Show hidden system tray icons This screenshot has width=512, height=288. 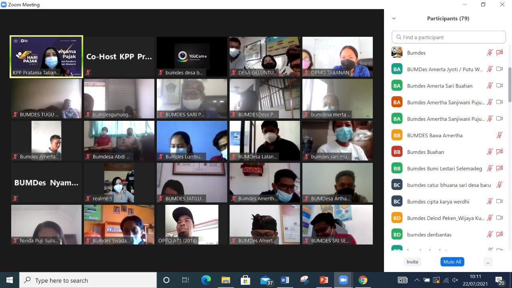pos(417,280)
